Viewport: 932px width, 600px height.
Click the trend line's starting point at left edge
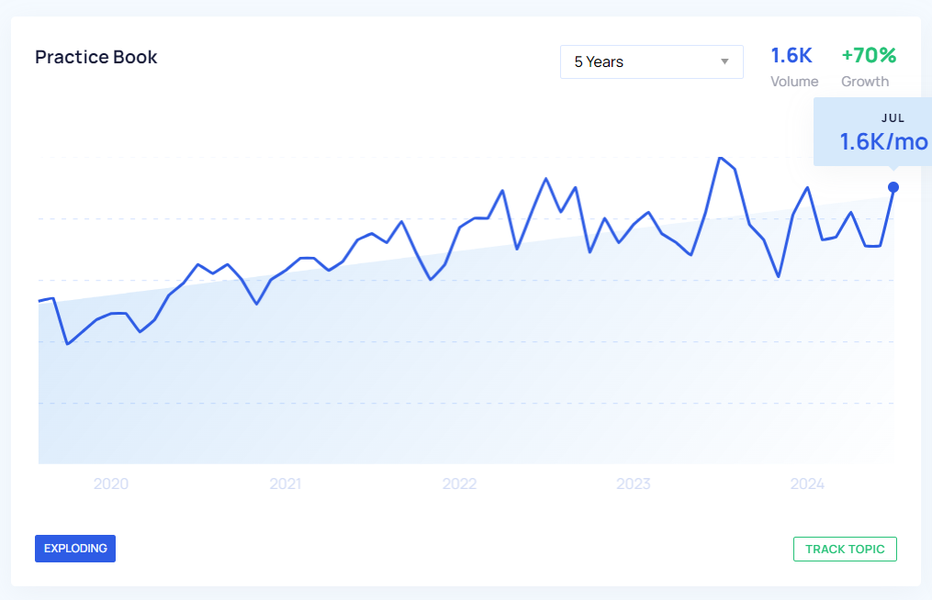click(39, 301)
